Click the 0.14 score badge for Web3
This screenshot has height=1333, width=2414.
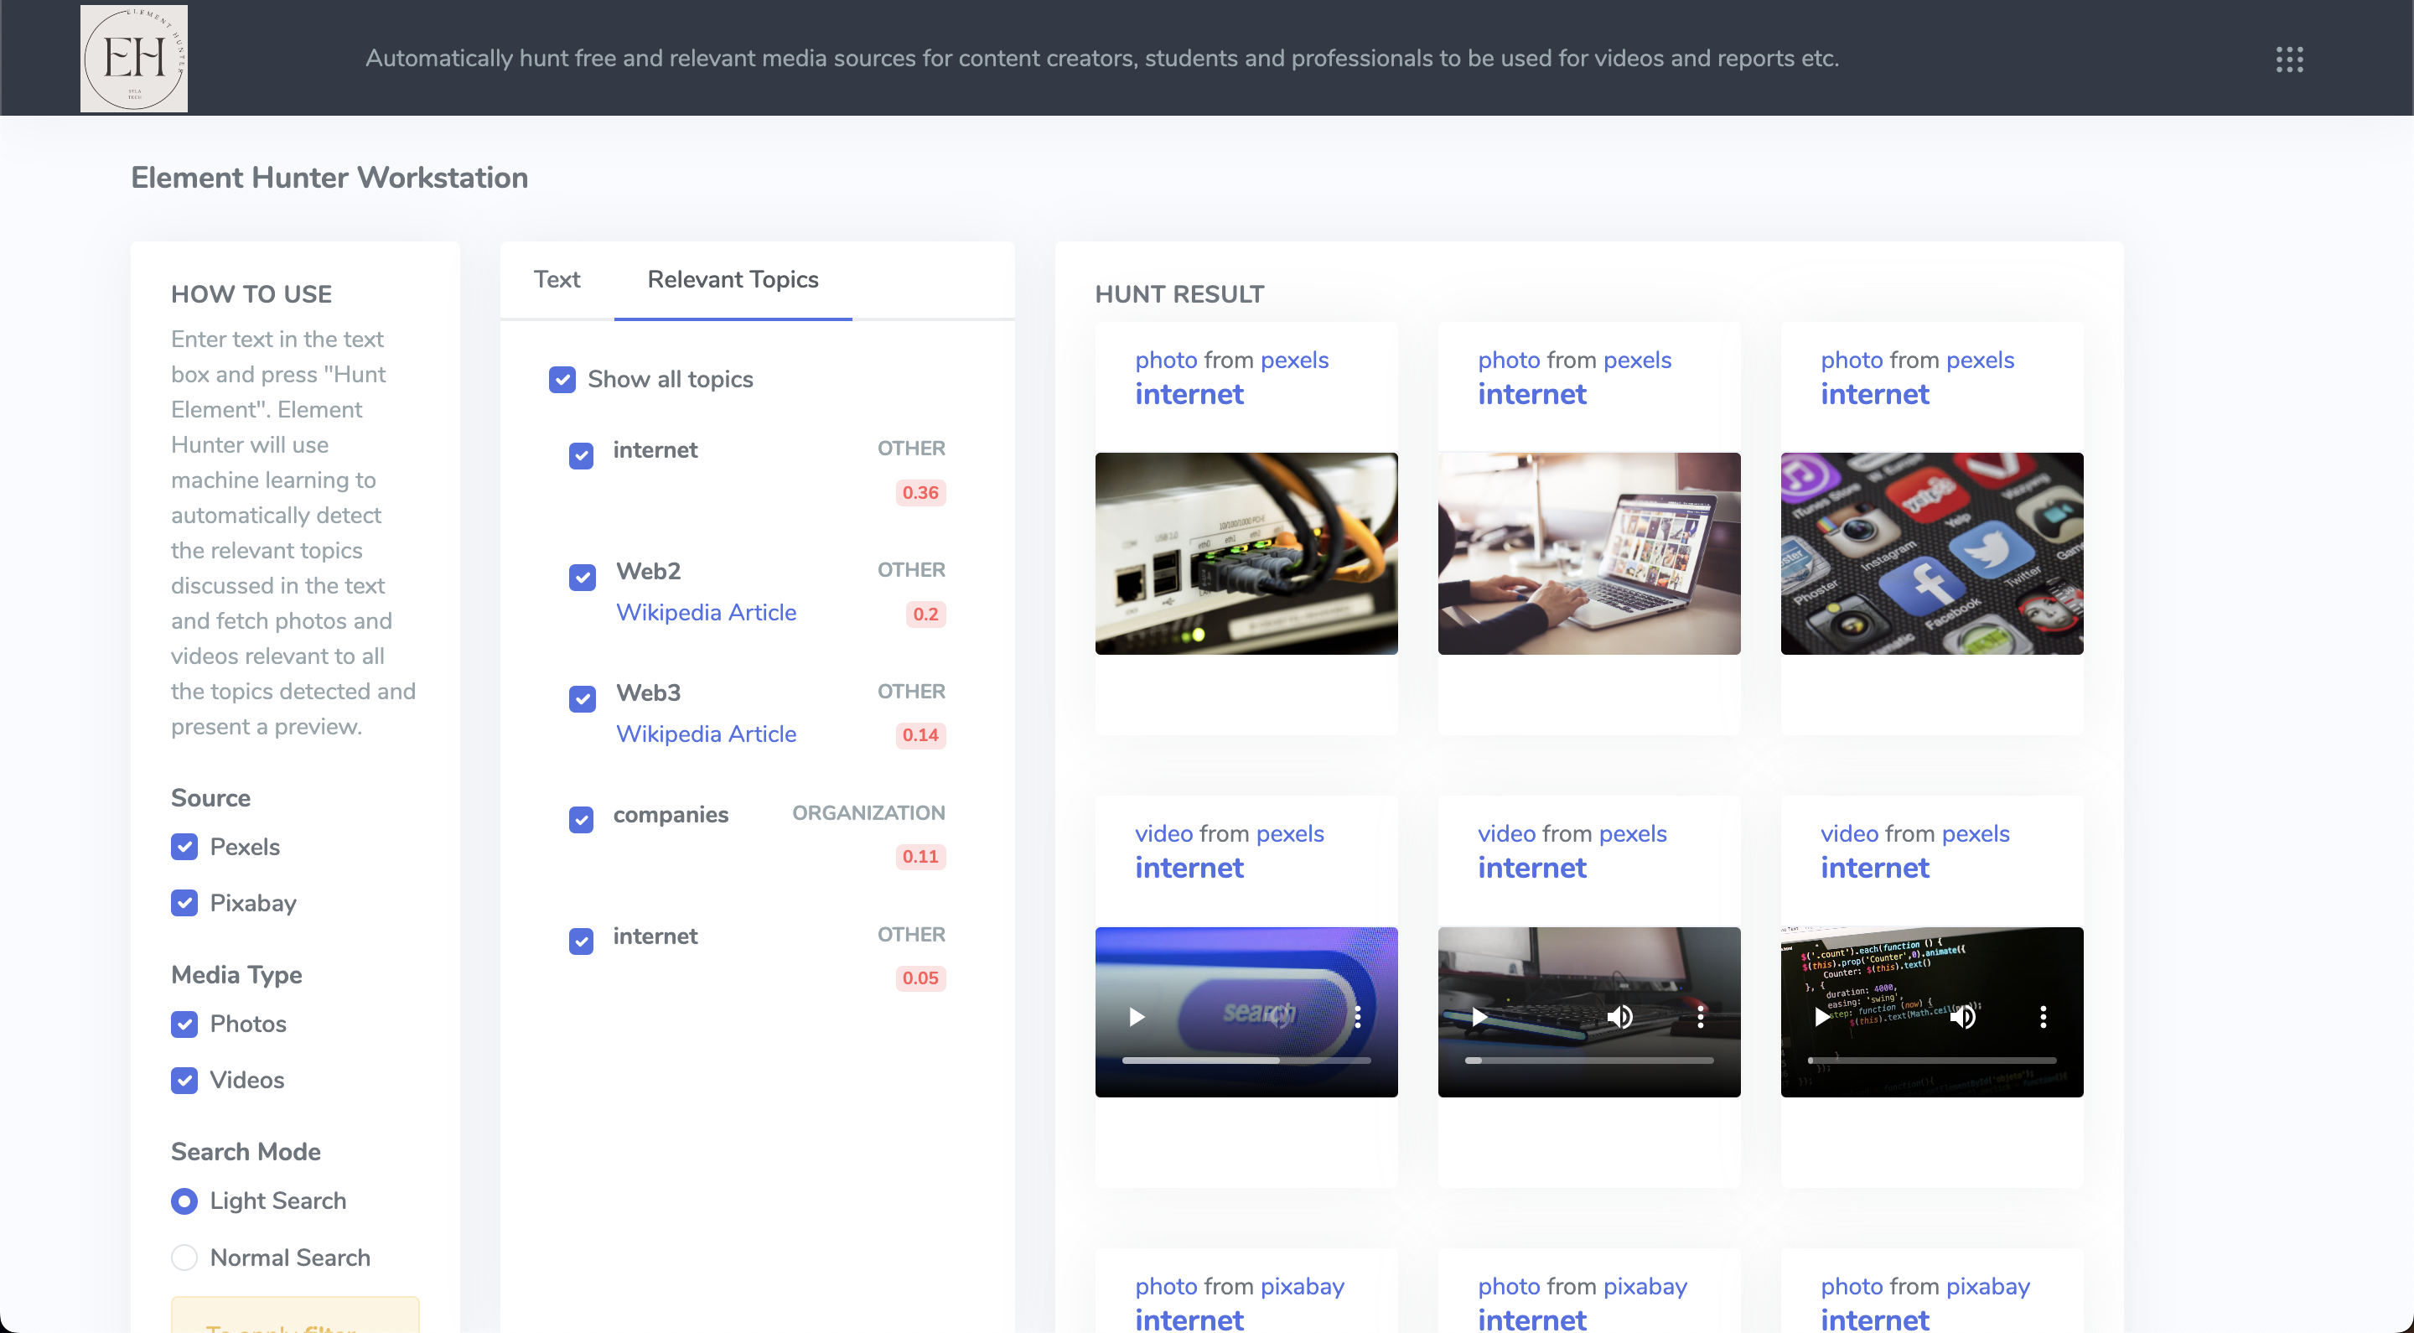point(920,735)
